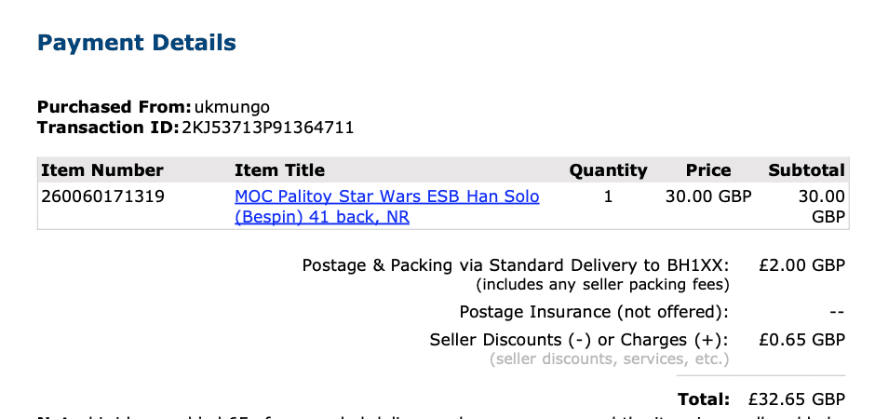The height and width of the screenshot is (419, 875).
Task: Click the Purchased From label
Action: pyautogui.click(x=114, y=107)
